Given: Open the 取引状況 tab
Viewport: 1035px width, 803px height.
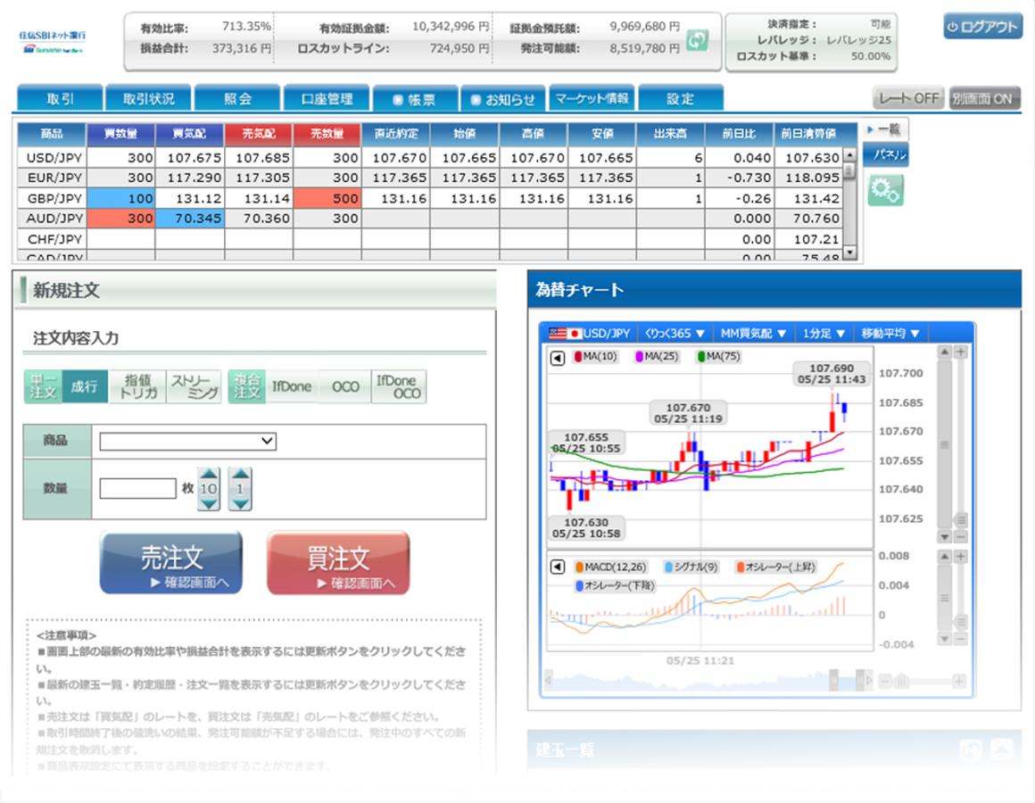Looking at the screenshot, I should click(x=148, y=98).
